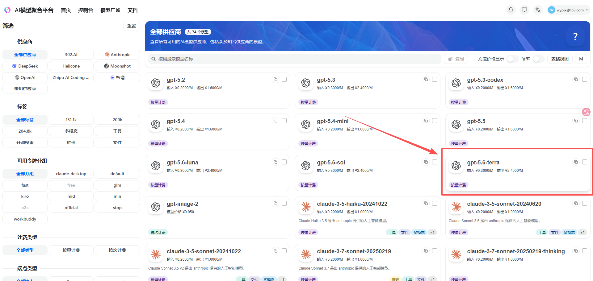This screenshot has width=593, height=281.
Task: Click the gpt-5.6-terra model title
Action: coord(483,163)
